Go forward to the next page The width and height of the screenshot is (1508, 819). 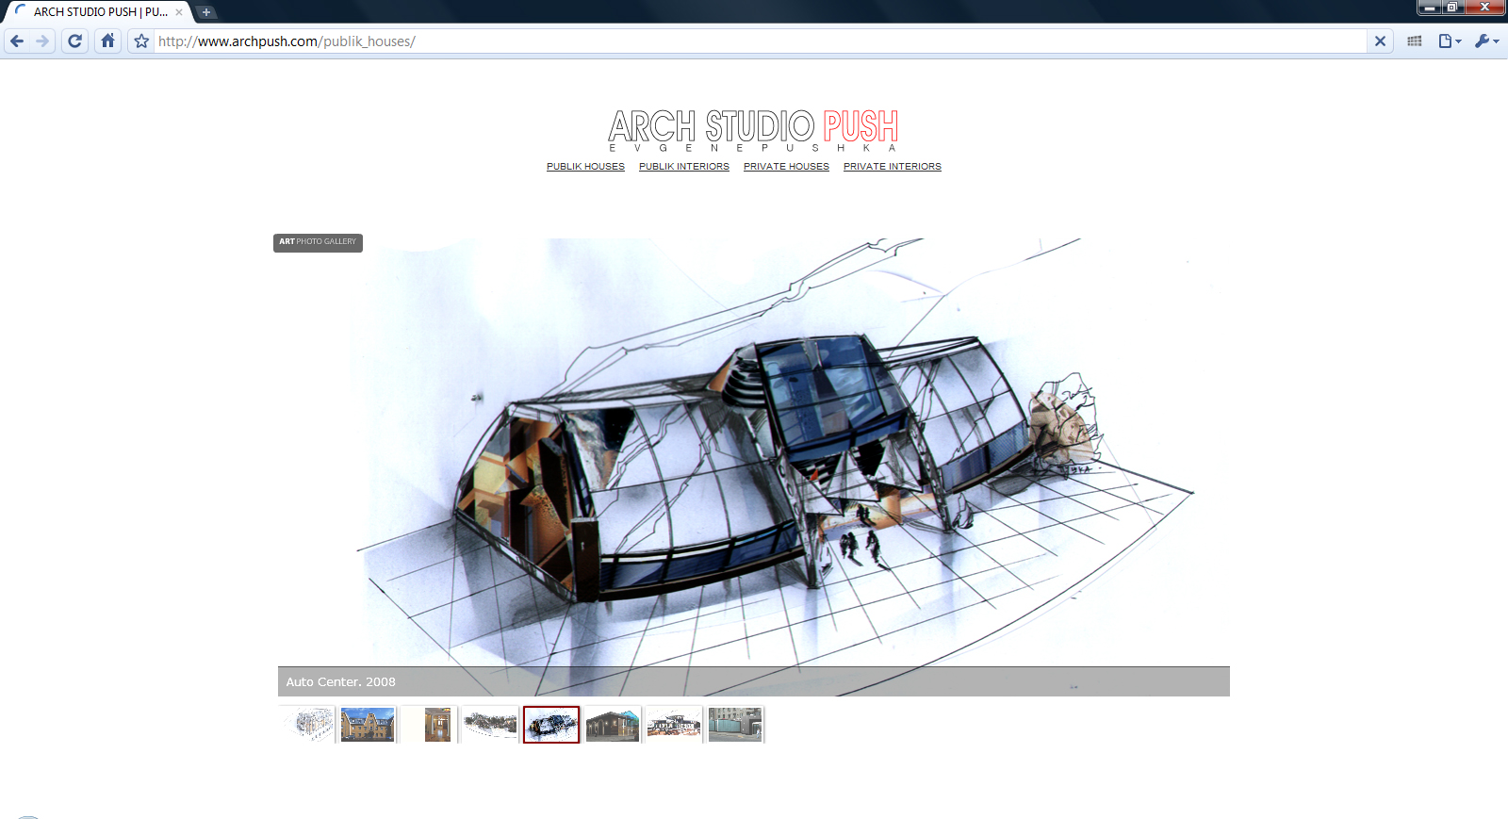[42, 41]
